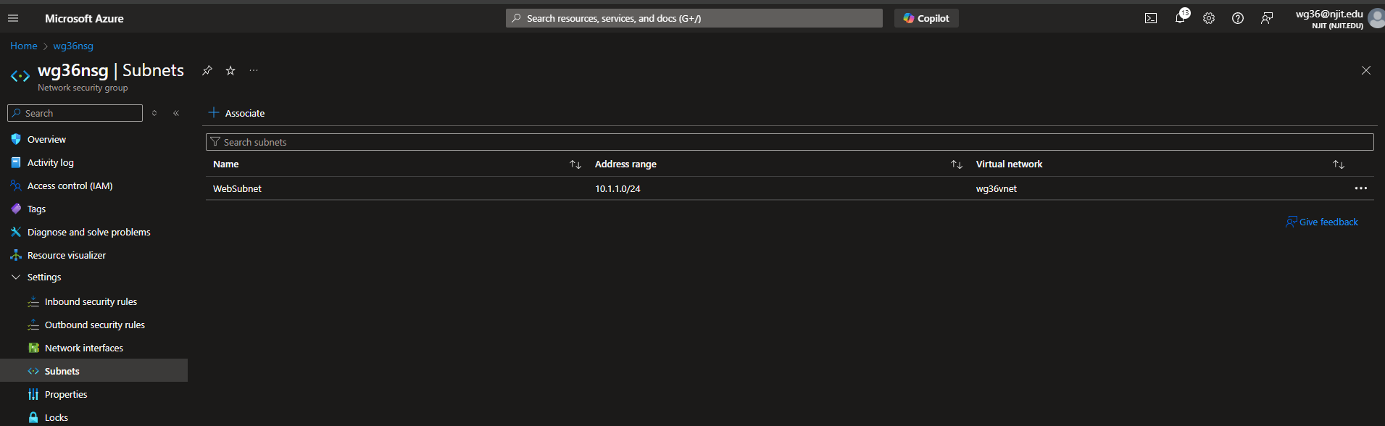The width and height of the screenshot is (1385, 426).
Task: Add wg36nsg to favorites with star
Action: coord(230,70)
